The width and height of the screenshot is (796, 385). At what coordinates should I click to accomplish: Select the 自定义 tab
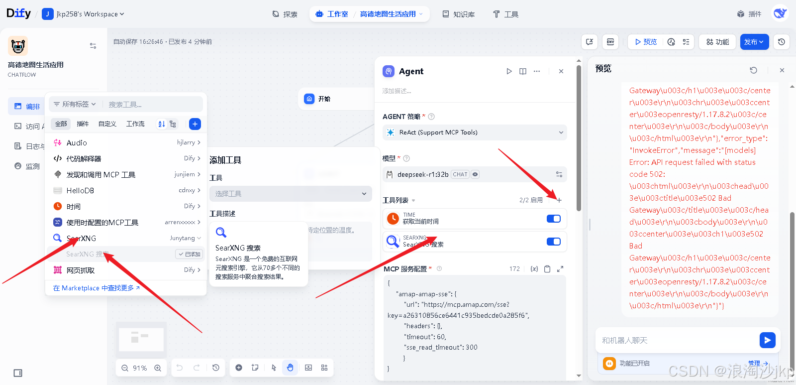pyautogui.click(x=107, y=124)
